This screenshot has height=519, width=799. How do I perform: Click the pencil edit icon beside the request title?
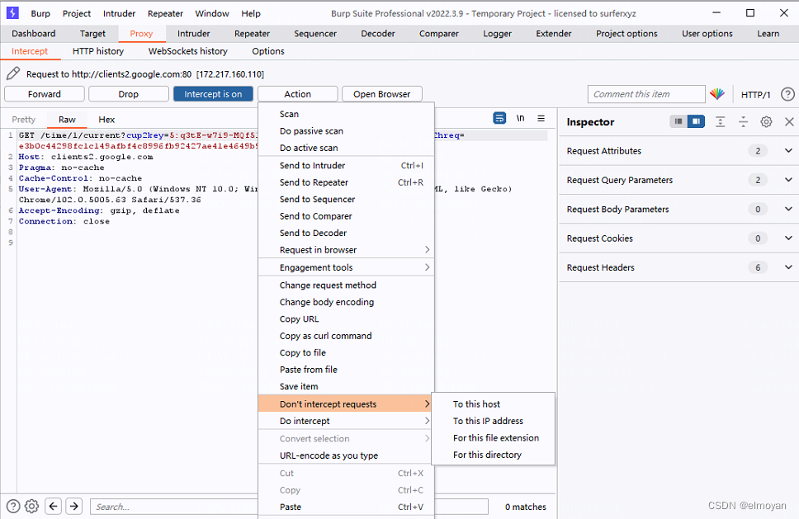(11, 73)
